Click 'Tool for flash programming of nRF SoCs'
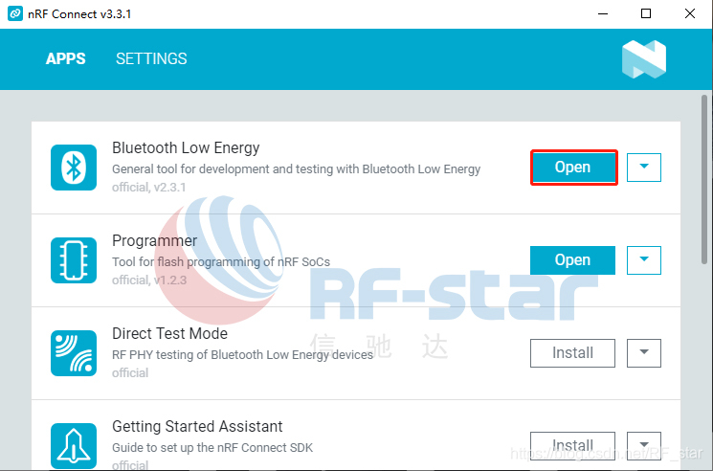The height and width of the screenshot is (471, 713). coord(221,262)
